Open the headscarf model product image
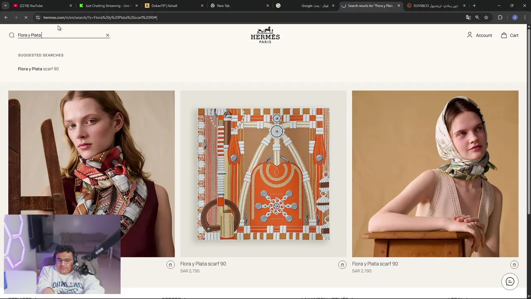This screenshot has height=299, width=531. click(435, 174)
